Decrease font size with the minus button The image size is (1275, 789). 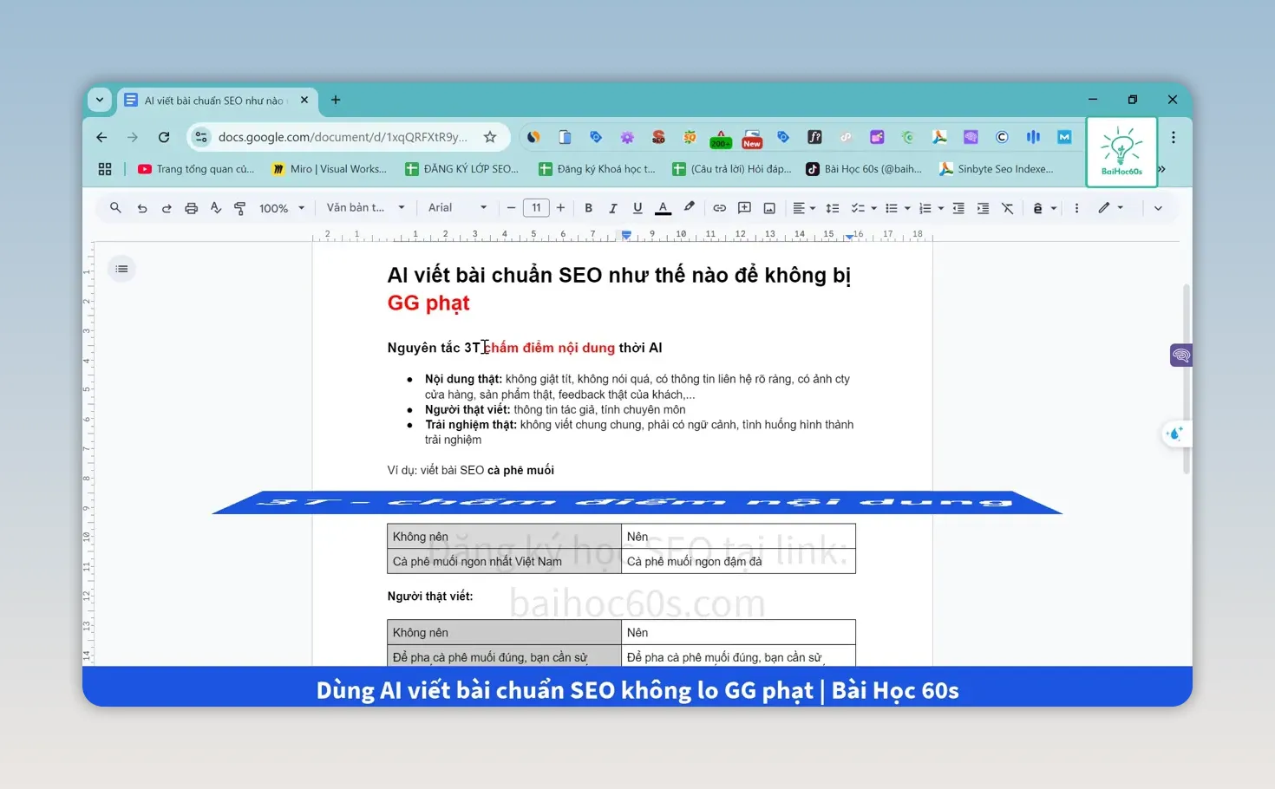click(x=511, y=208)
